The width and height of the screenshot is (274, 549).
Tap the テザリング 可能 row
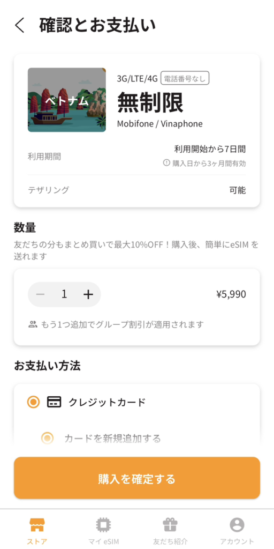[x=137, y=190]
